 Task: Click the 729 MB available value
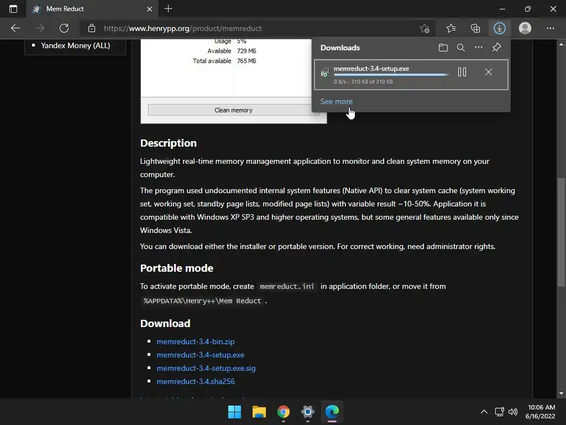pyautogui.click(x=247, y=51)
